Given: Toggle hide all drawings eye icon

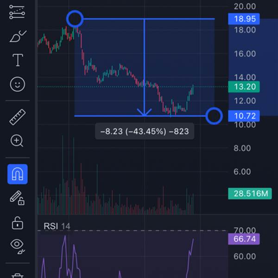Looking at the screenshot, I should click(18, 246).
